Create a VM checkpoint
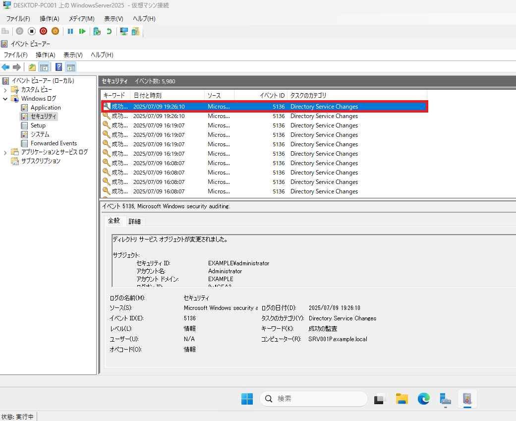The image size is (516, 421). 97,31
